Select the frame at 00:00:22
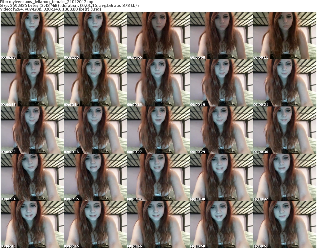Image resolution: width=317 pixels, height=248 pixels. point(32,130)
